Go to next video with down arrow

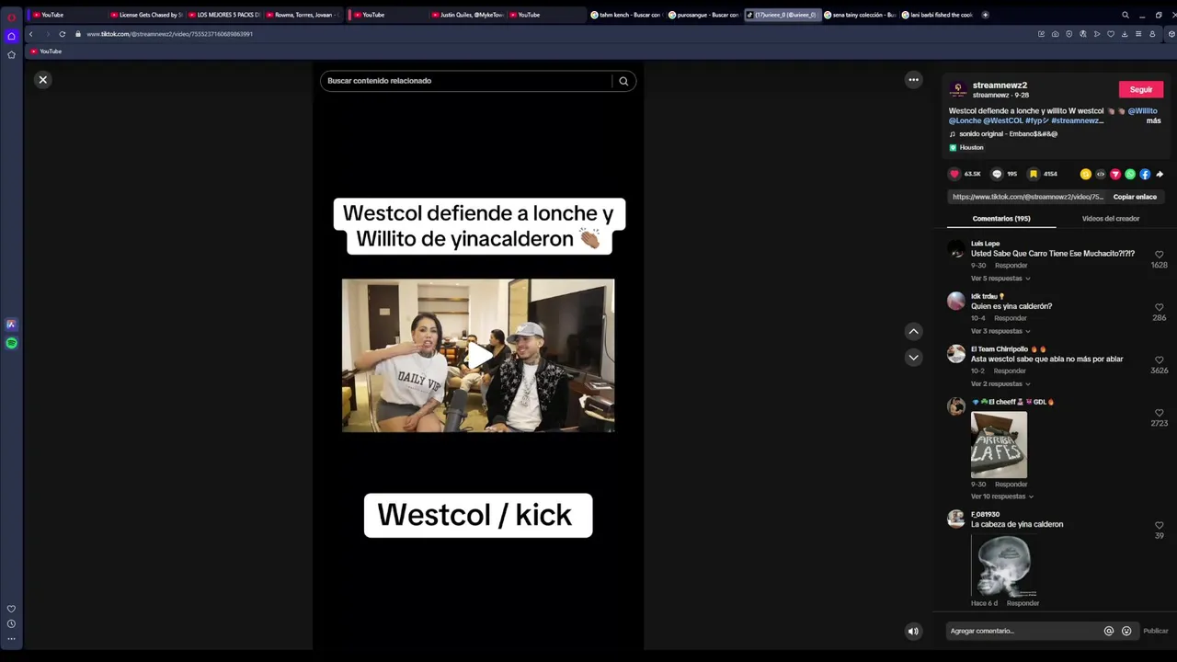pos(913,357)
